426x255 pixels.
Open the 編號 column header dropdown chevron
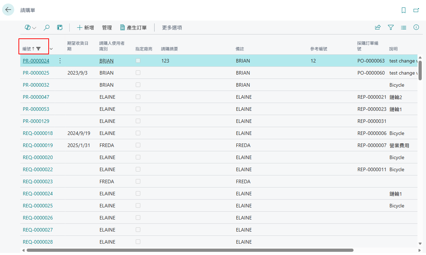[x=51, y=49]
